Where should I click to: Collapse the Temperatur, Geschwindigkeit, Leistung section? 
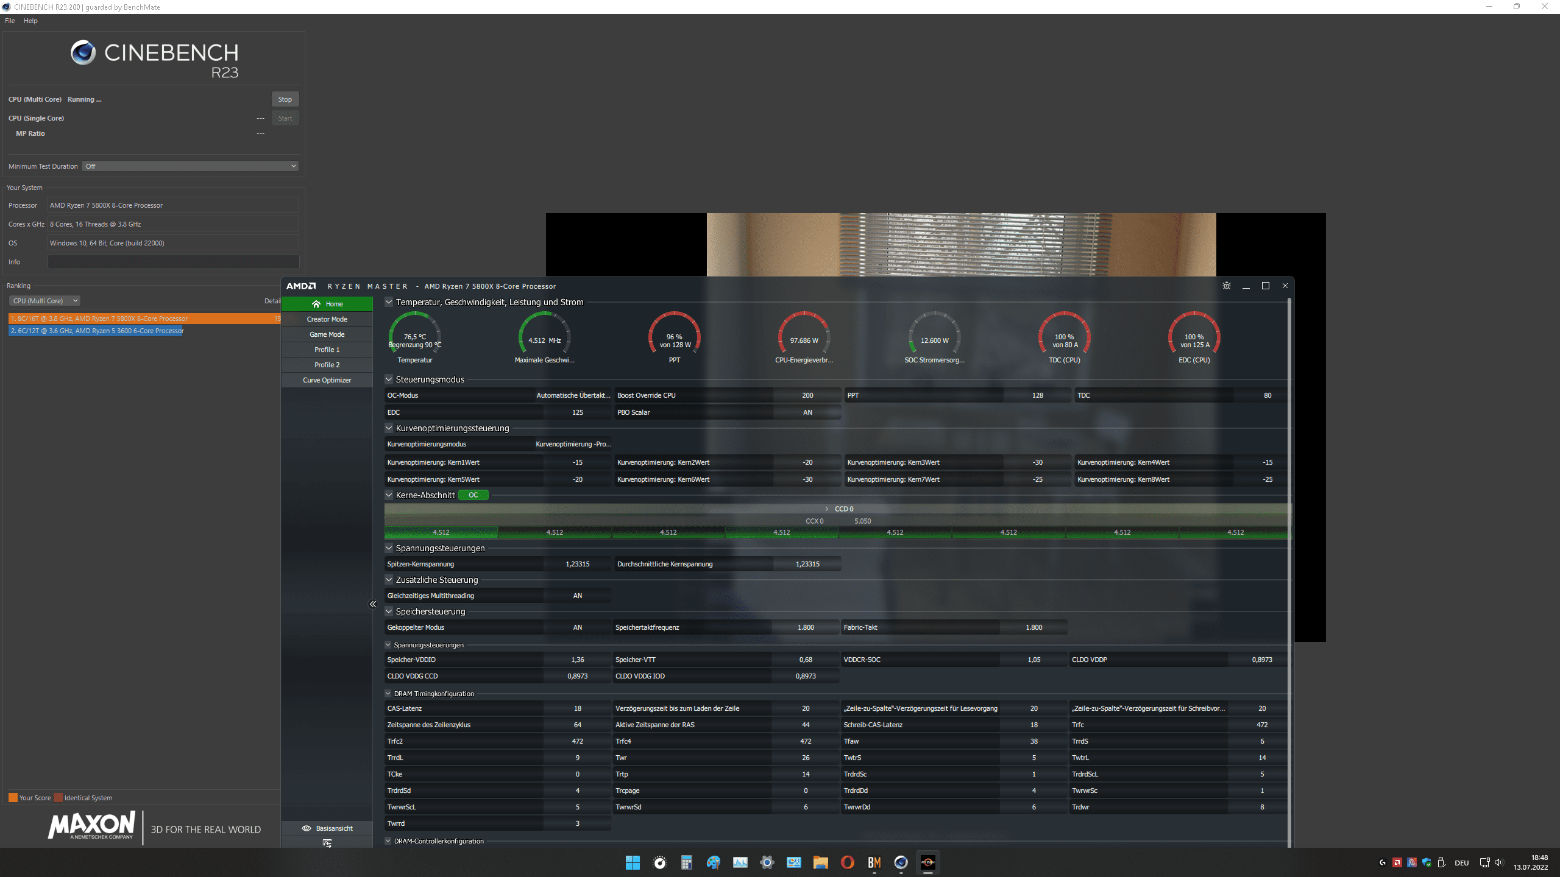[x=389, y=301]
